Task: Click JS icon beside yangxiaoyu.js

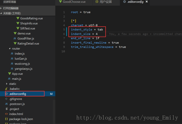Action: pyautogui.click(x=12, y=69)
